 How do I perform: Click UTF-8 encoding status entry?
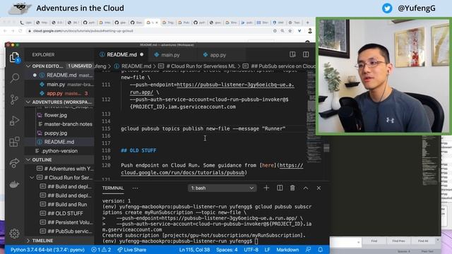[251, 250]
